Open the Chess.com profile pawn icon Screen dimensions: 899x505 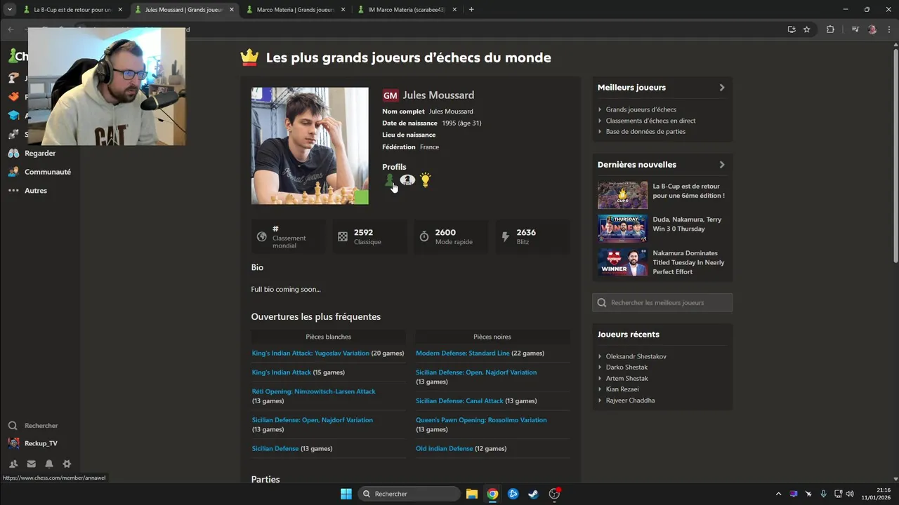click(389, 180)
